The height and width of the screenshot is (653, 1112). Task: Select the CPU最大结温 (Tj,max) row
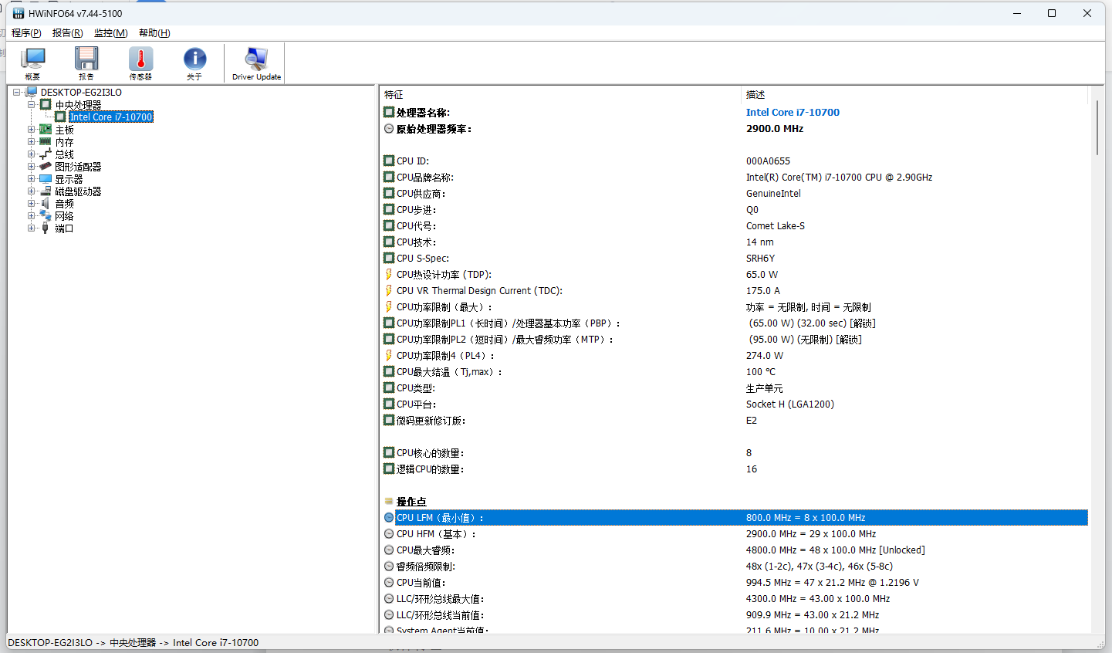tap(735, 372)
